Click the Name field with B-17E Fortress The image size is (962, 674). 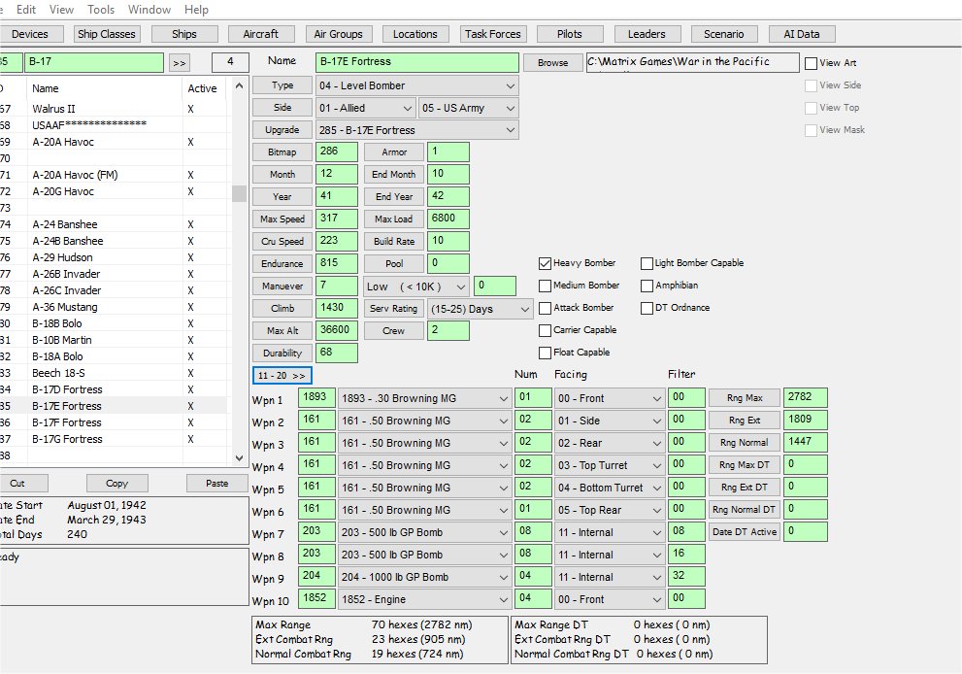417,62
